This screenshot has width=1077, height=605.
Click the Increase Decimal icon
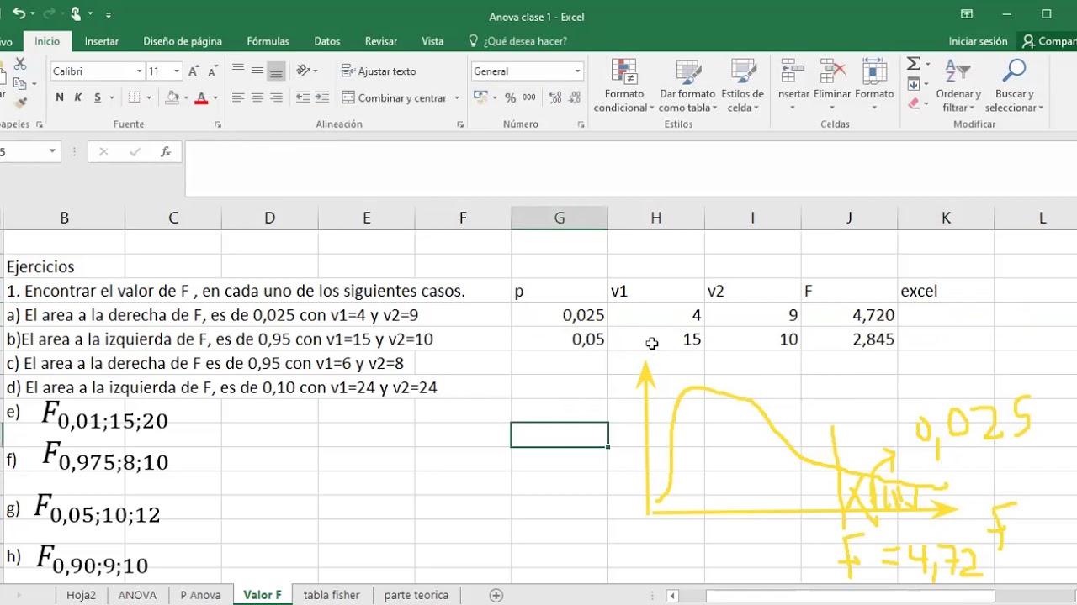click(554, 97)
